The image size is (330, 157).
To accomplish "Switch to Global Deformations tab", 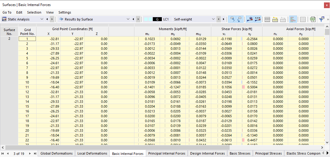I will pyautogui.click(x=57, y=153).
